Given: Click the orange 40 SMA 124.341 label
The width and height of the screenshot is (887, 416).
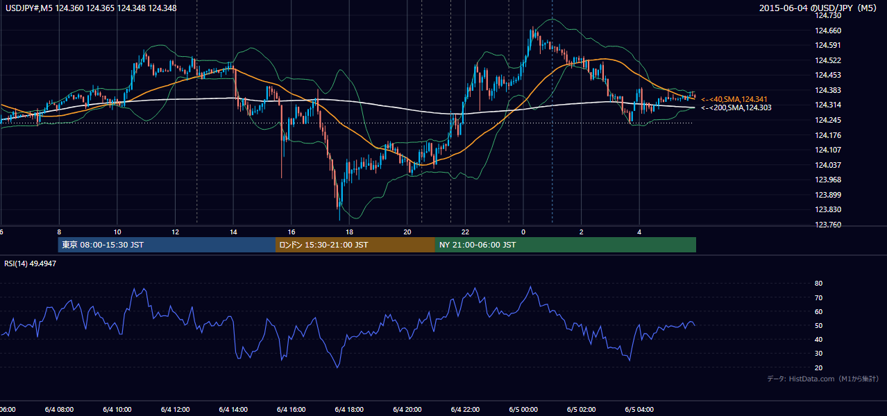Looking at the screenshot, I should tap(734, 99).
